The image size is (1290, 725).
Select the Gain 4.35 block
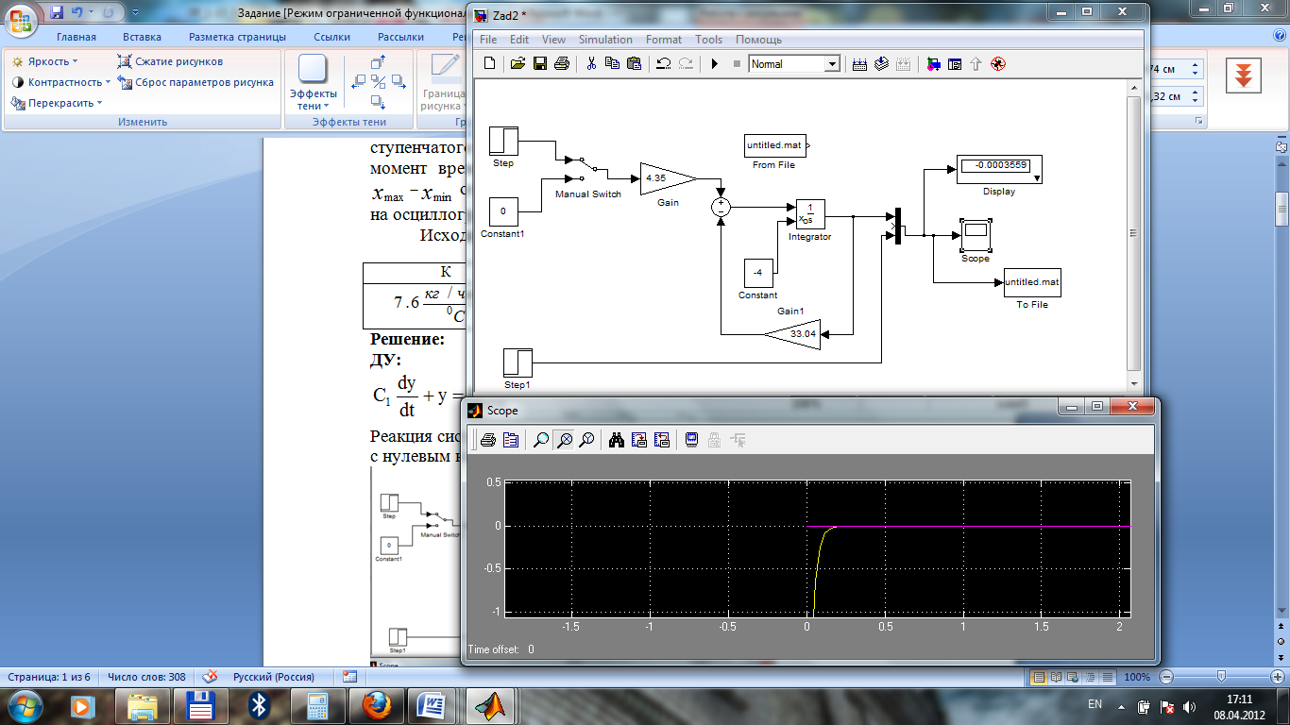pos(669,177)
